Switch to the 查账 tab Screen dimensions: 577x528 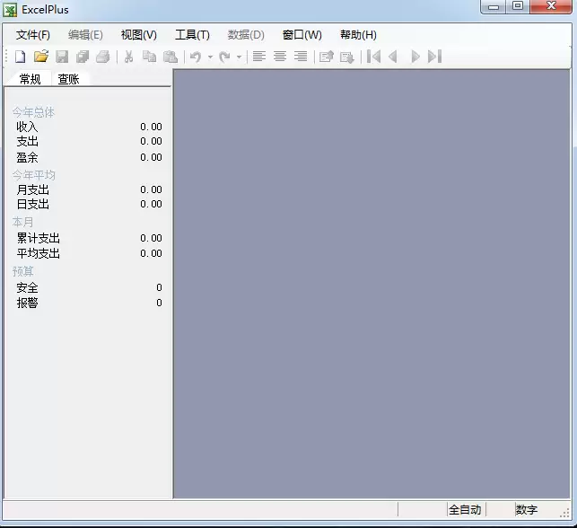68,79
